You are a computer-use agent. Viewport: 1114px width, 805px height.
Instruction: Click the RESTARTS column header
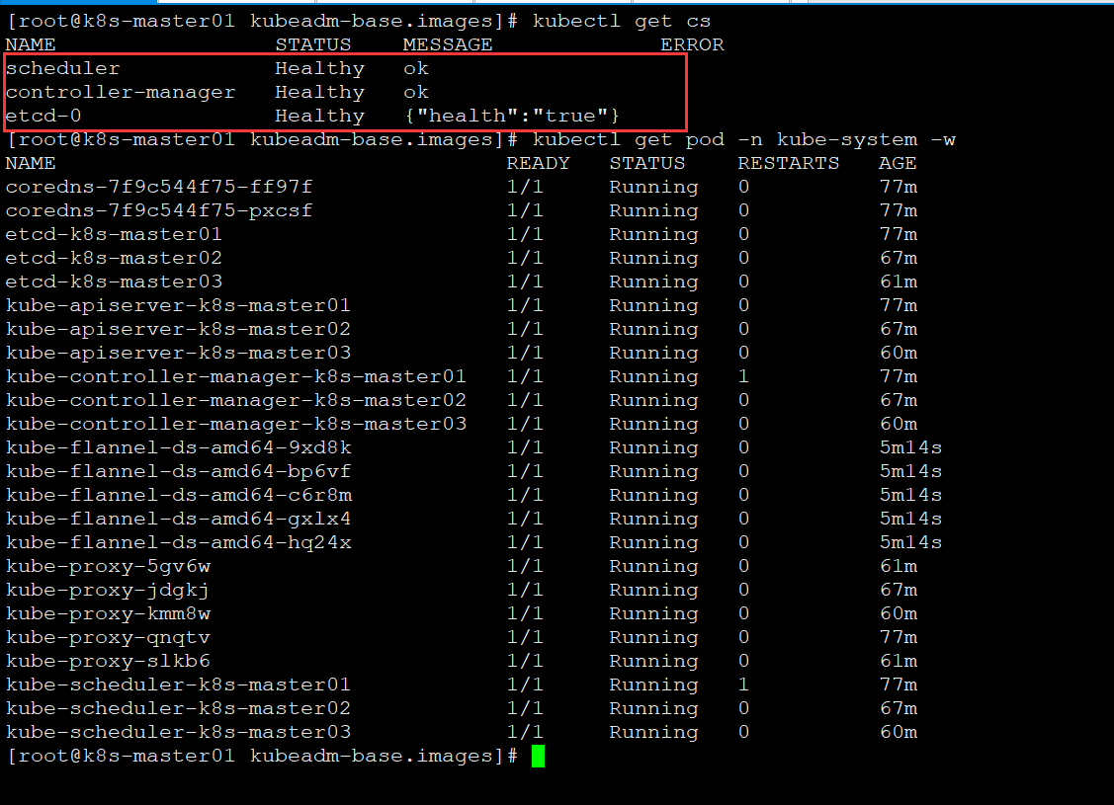[788, 163]
